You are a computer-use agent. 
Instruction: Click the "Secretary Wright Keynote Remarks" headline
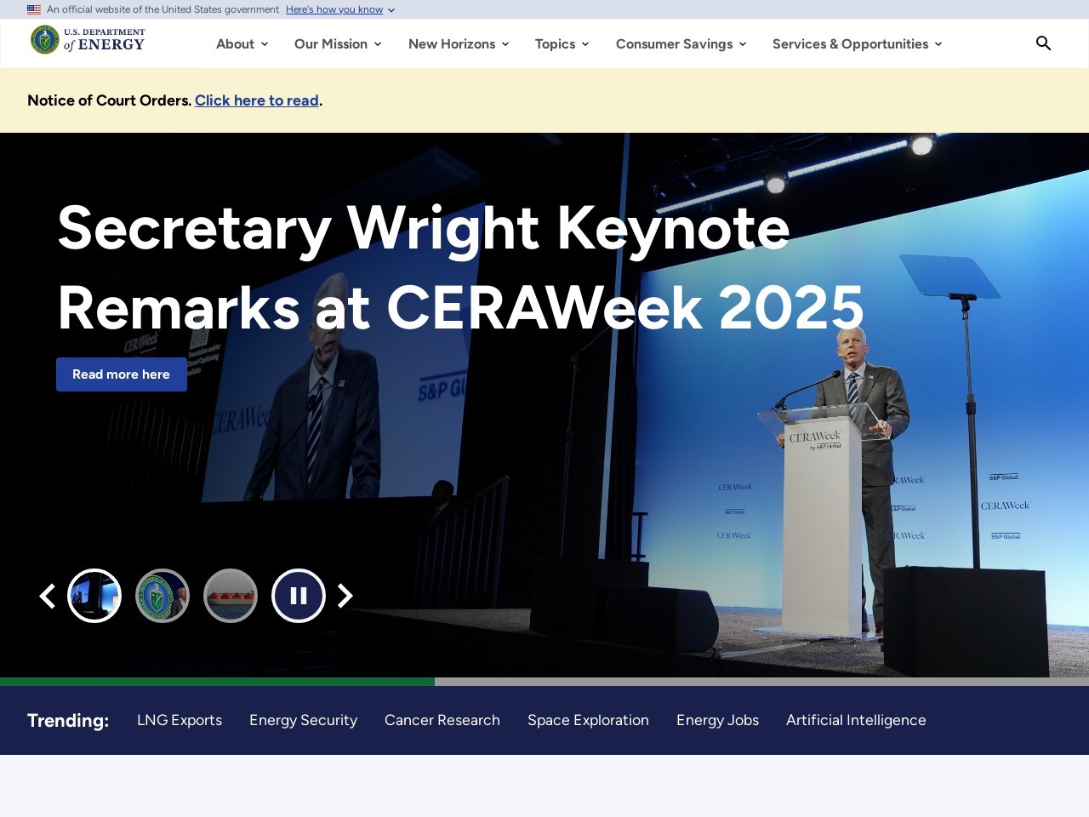(x=460, y=267)
